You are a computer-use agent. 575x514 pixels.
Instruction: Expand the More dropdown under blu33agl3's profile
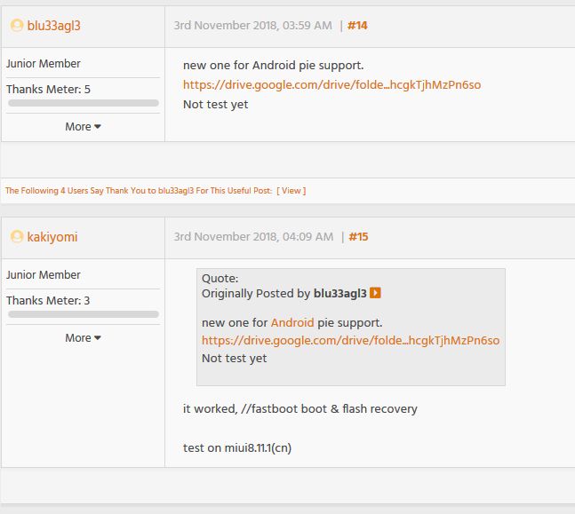pos(83,127)
